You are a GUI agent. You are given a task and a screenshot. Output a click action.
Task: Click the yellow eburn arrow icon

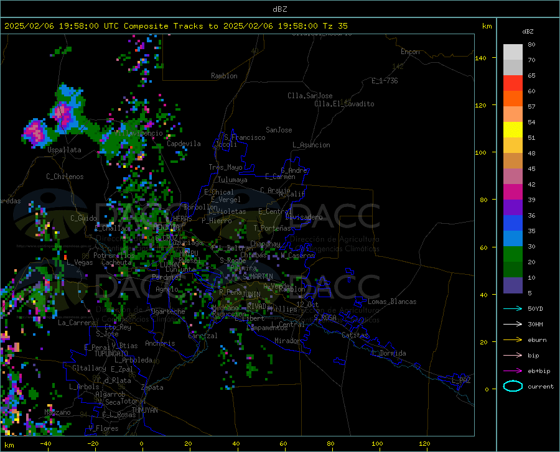click(x=513, y=339)
